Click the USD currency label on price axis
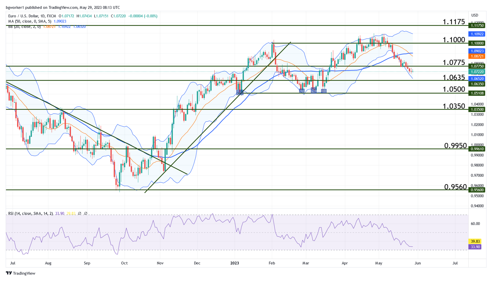This screenshot has height=281, width=492. tap(475, 15)
